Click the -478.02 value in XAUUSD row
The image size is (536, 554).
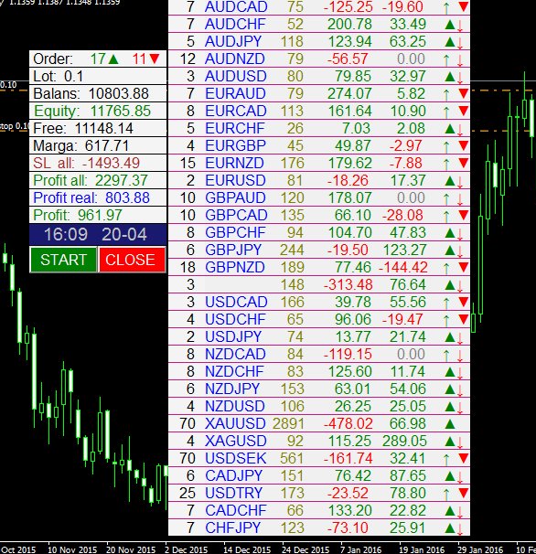pos(348,423)
